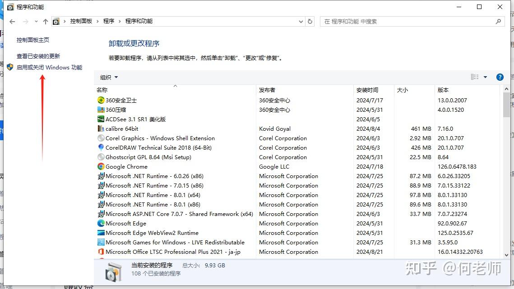Click the calibre 64bit books icon
Viewport: 514px width, 289px height.
101,129
